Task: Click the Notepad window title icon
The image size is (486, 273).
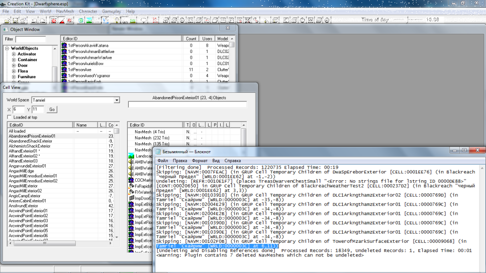Action: pyautogui.click(x=158, y=152)
